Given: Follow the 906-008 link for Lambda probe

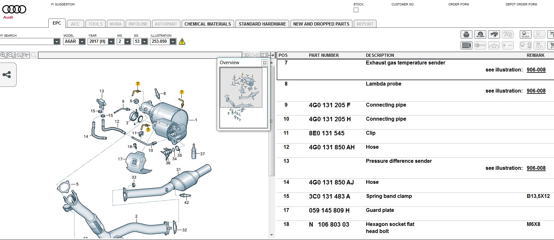Looking at the screenshot, I should tap(536, 91).
